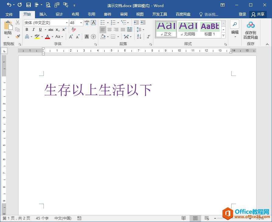Open the font size dropdown showing 48
This screenshot has width=272, height=222.
coord(81,23)
